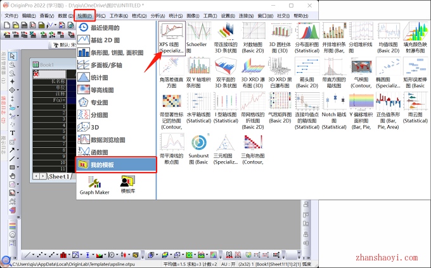
Task: Select My Templates (我的模板) category
Action: (116, 165)
